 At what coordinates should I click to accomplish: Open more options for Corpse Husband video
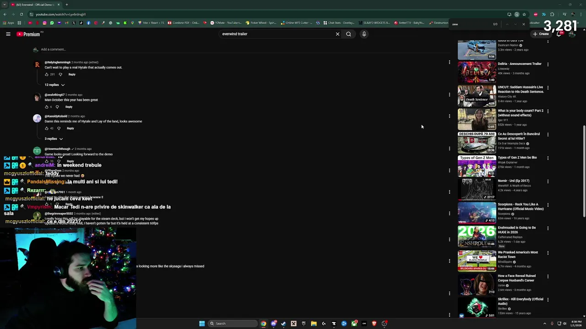tap(548, 276)
